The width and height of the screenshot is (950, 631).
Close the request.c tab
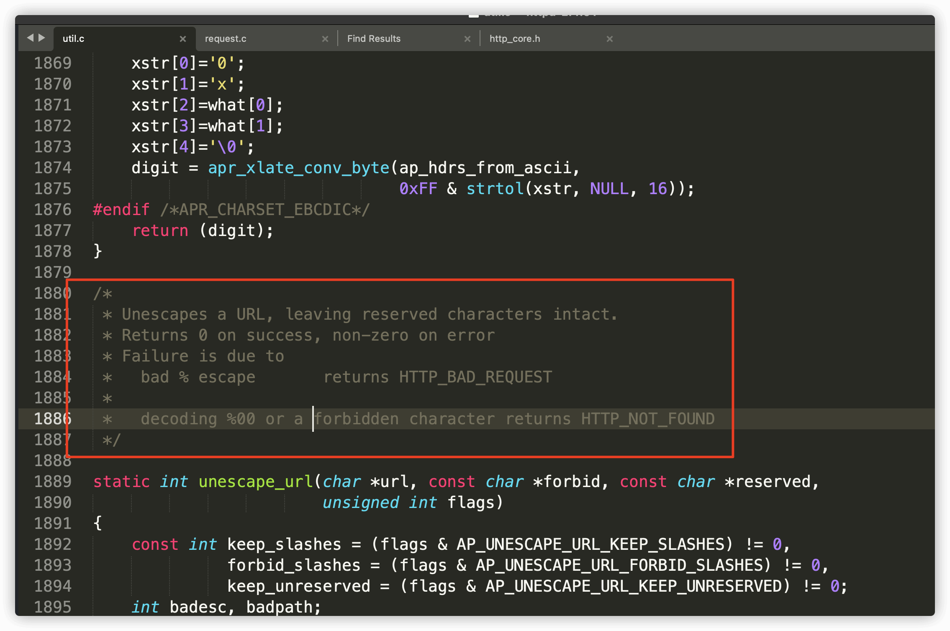(325, 39)
